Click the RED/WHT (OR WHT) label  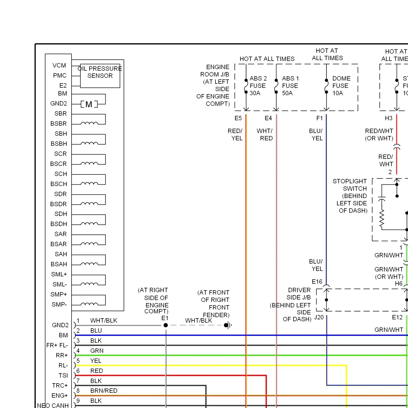point(379,135)
